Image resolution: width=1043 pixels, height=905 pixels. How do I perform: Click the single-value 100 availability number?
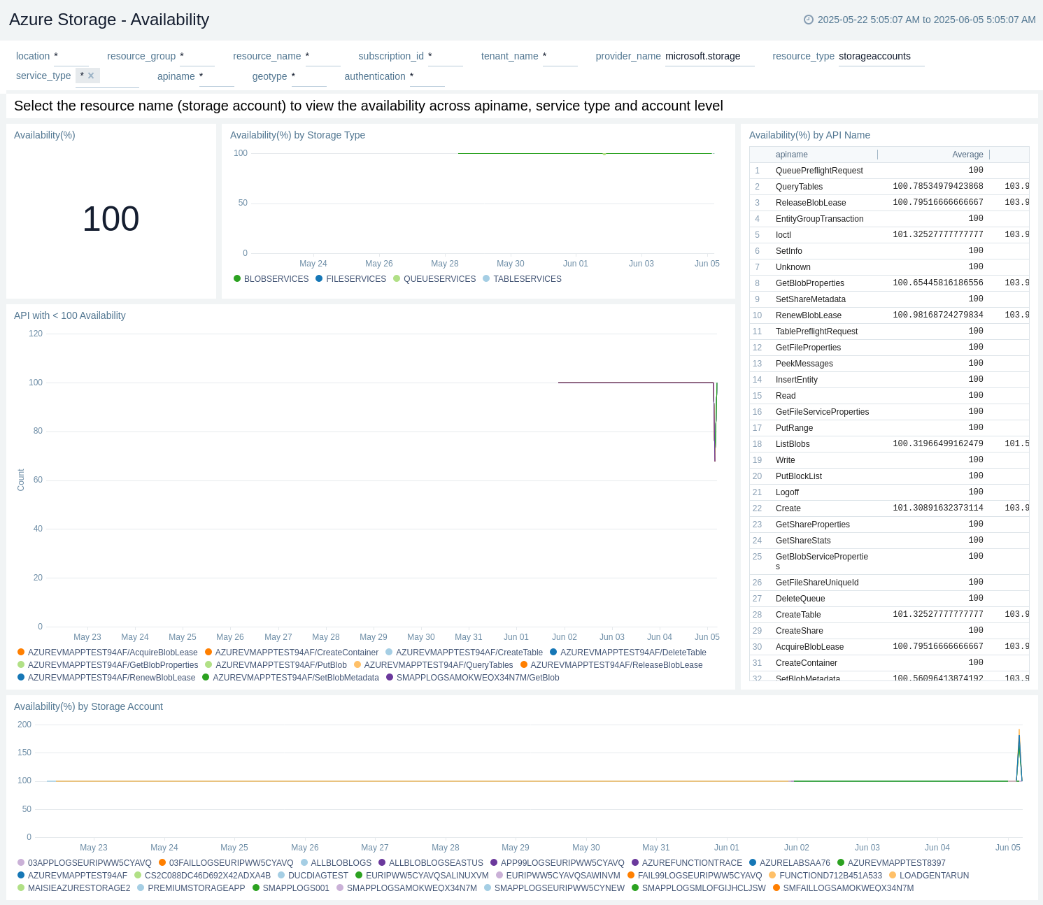tap(111, 219)
